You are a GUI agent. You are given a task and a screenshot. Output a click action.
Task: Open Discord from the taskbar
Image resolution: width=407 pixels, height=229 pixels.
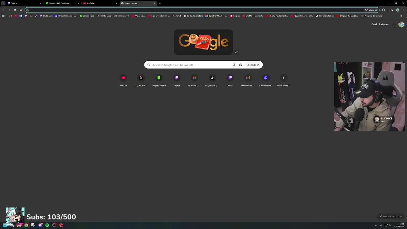coord(40,225)
